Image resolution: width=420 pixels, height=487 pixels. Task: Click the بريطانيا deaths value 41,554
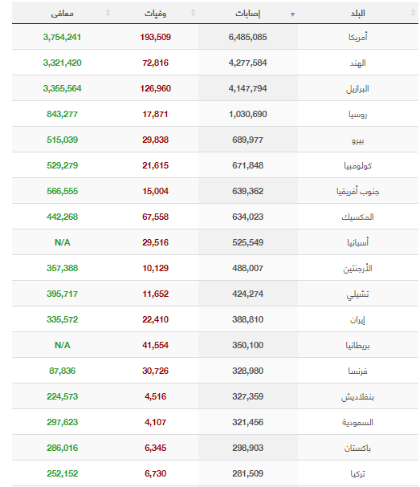tap(155, 345)
